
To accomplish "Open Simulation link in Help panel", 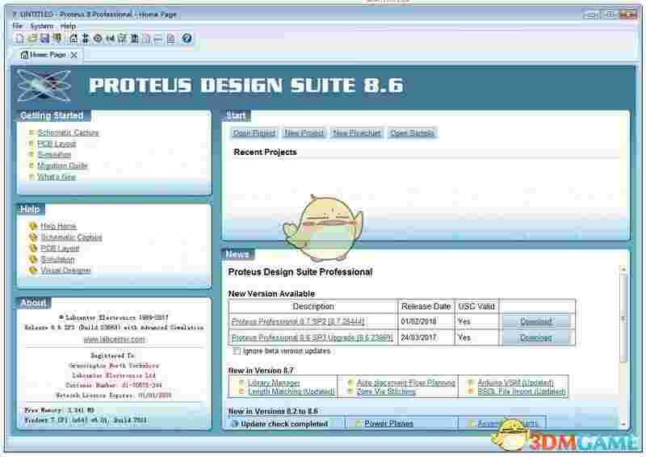I will coord(57,260).
